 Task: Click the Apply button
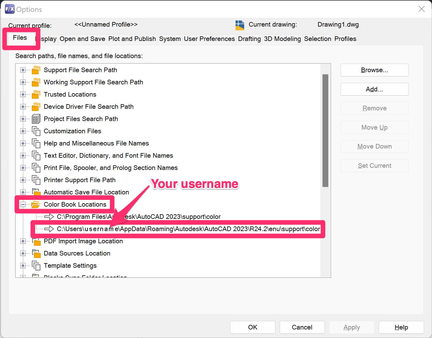352,327
